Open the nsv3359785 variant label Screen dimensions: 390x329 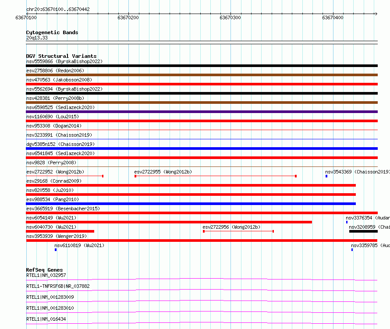pyautogui.click(x=370, y=245)
